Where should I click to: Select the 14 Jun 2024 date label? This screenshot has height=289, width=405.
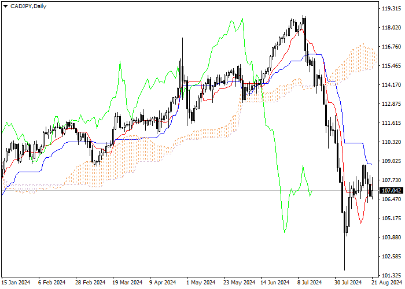[275, 283]
